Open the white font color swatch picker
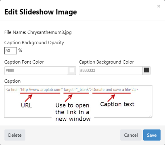 click(72, 71)
